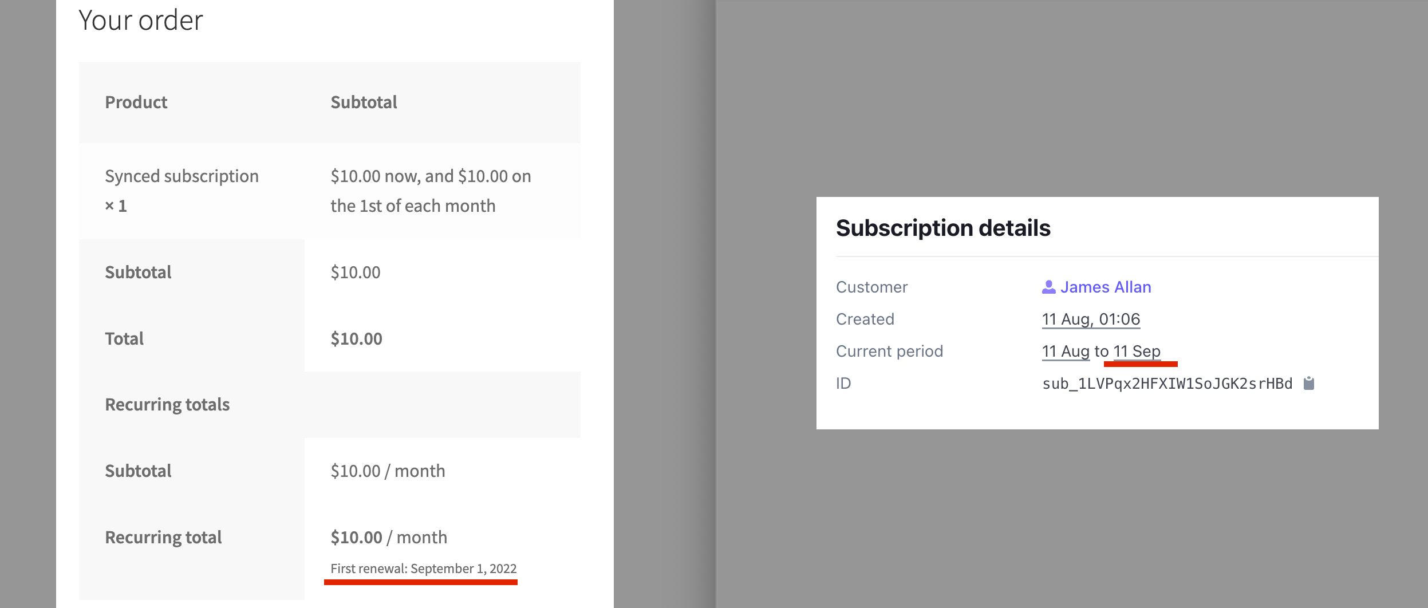The width and height of the screenshot is (1428, 608).
Task: Click the Current period row label
Action: click(x=889, y=350)
